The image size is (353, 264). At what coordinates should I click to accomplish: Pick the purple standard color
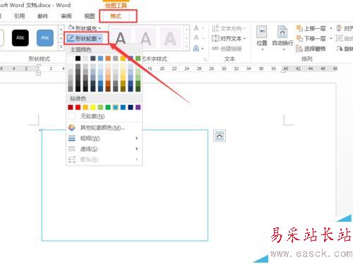tap(138, 107)
